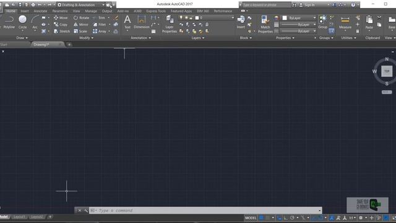Toggle dynamic input in status bar

coord(279,217)
